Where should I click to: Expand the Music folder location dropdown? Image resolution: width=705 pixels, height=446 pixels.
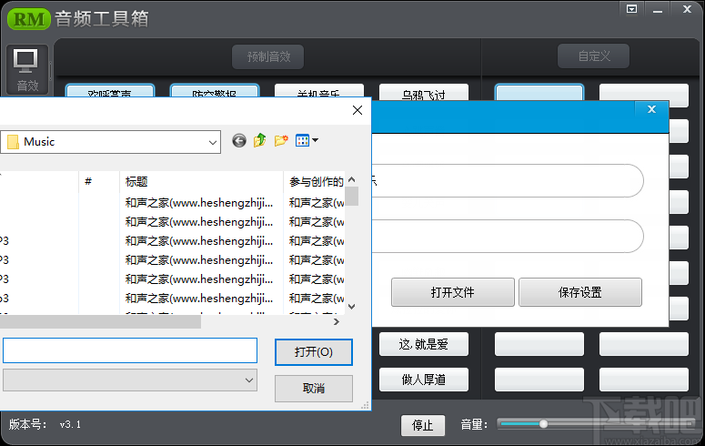(213, 142)
